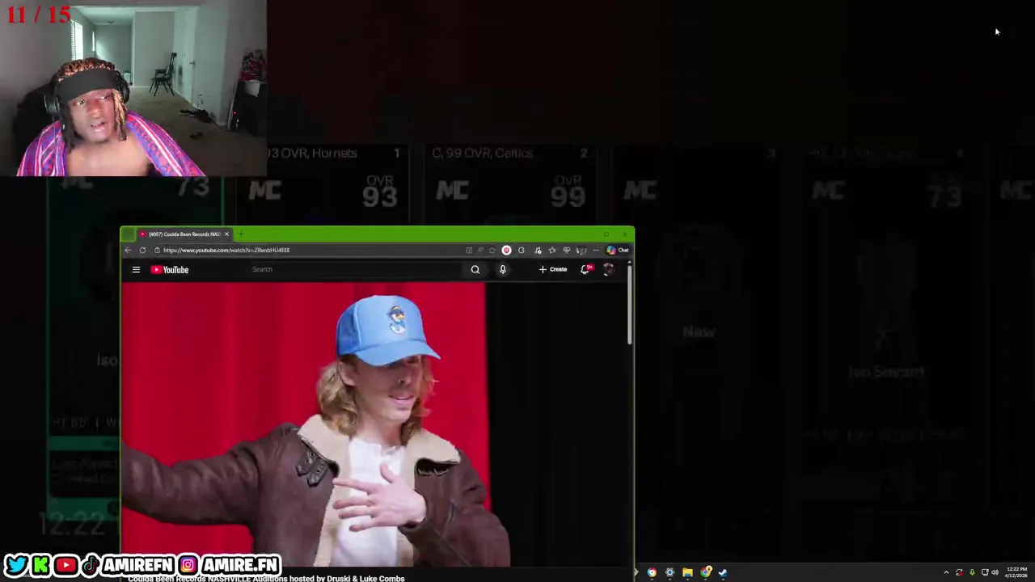Open the extensions icon next to shield
This screenshot has height=582, width=1035.
tap(521, 250)
